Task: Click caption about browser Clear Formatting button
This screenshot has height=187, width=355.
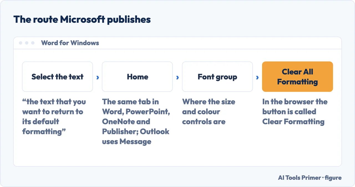Action: pyautogui.click(x=295, y=112)
